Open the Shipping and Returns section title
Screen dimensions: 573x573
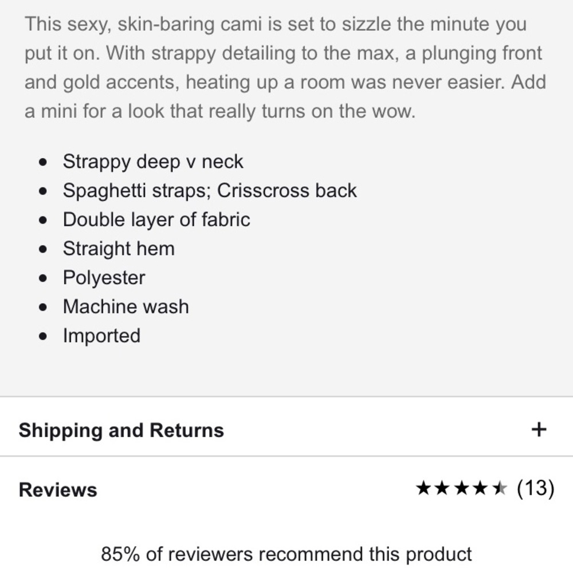pos(121,430)
